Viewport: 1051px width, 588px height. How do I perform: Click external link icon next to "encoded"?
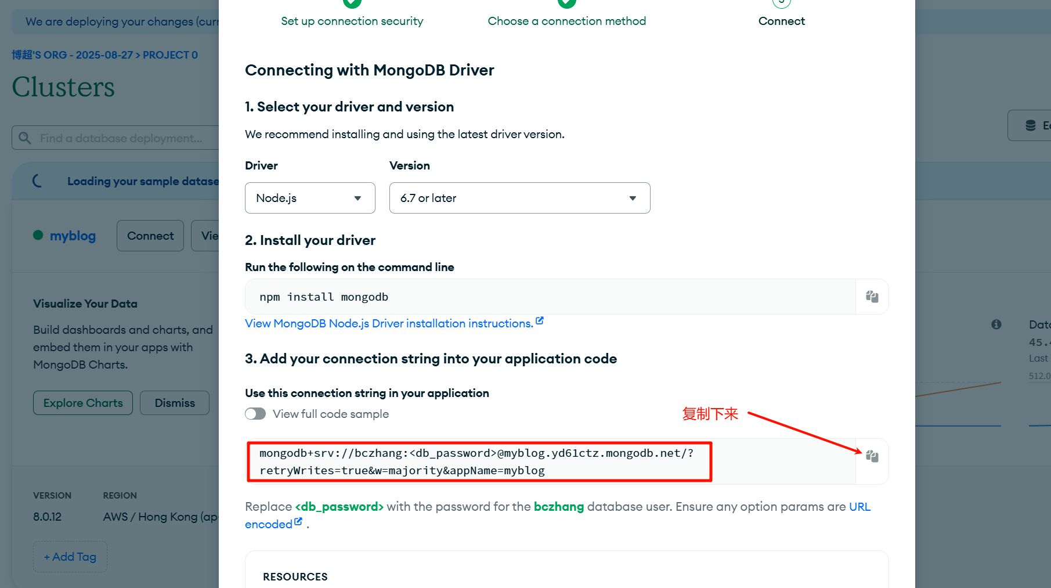[x=298, y=522]
